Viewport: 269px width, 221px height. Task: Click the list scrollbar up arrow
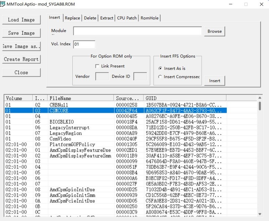pos(260,98)
